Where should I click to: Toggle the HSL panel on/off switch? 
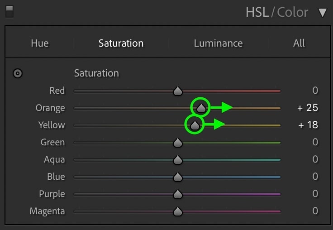click(x=9, y=12)
